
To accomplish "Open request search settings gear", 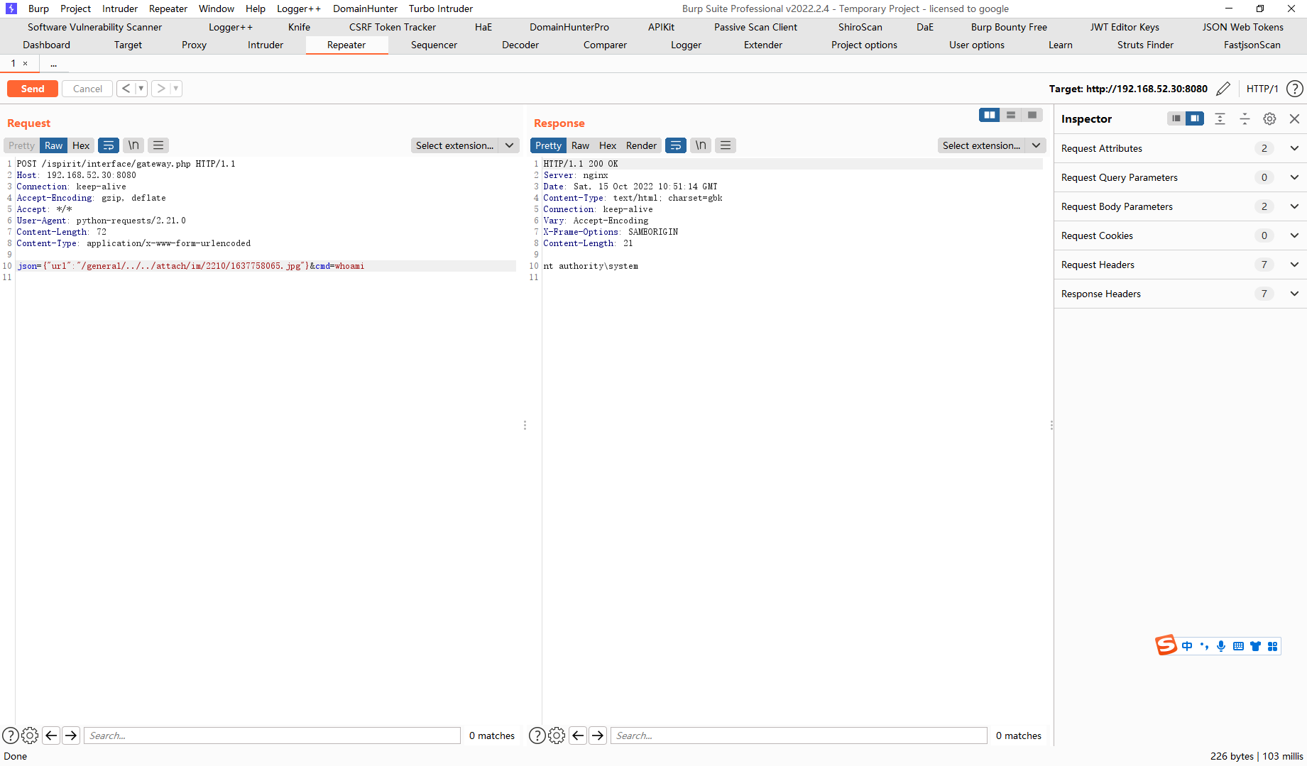I will pyautogui.click(x=30, y=736).
